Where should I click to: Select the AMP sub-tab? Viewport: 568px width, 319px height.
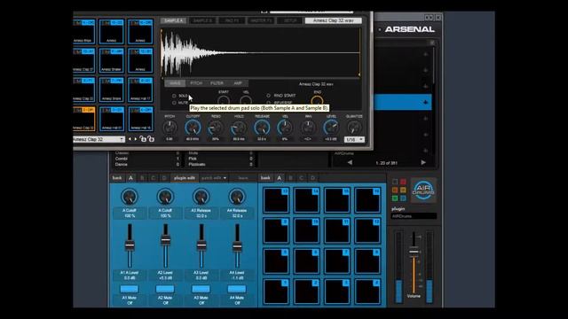(238, 83)
